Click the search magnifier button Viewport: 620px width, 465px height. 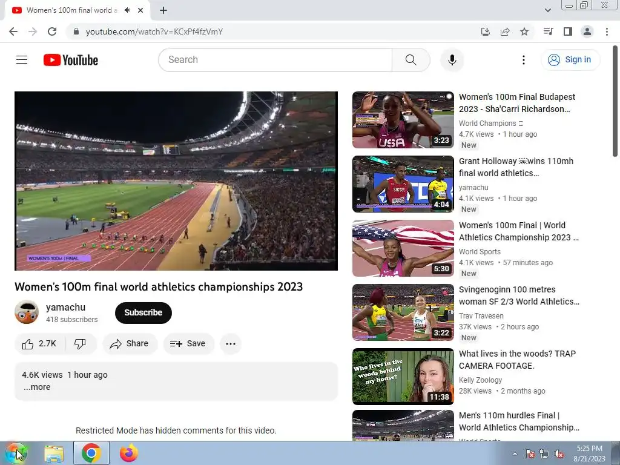click(411, 60)
